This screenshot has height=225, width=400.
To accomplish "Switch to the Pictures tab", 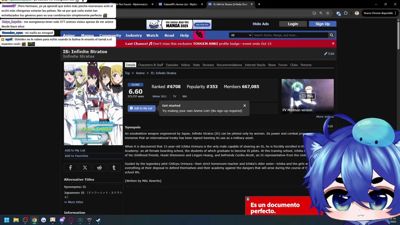I will point(306,65).
